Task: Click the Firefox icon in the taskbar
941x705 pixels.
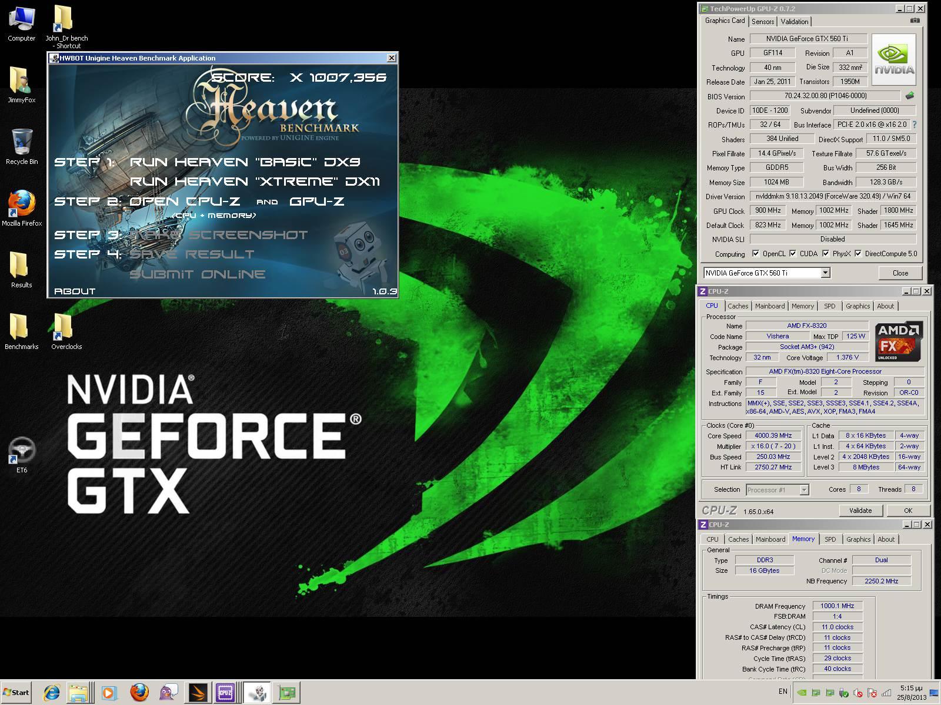Action: (x=139, y=693)
